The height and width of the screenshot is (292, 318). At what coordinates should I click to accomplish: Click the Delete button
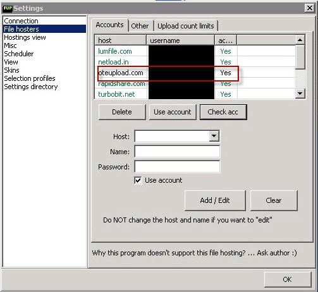(x=122, y=112)
